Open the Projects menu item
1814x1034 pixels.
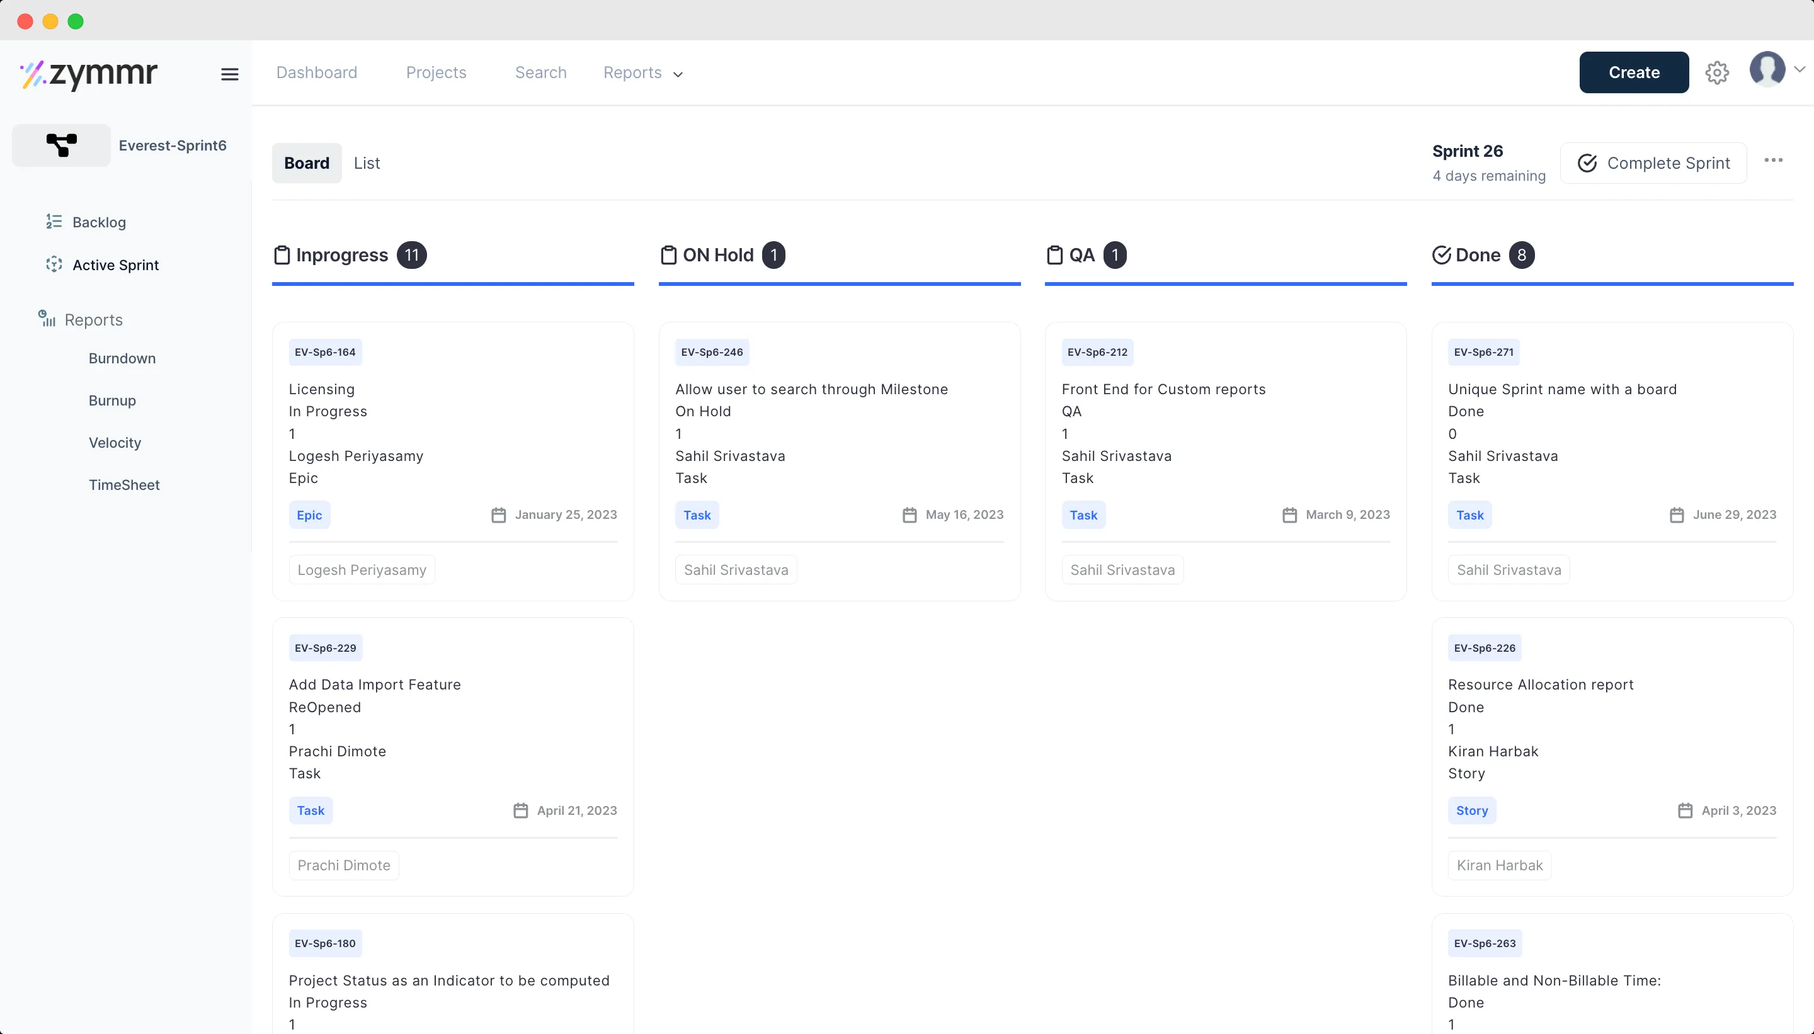coord(436,72)
